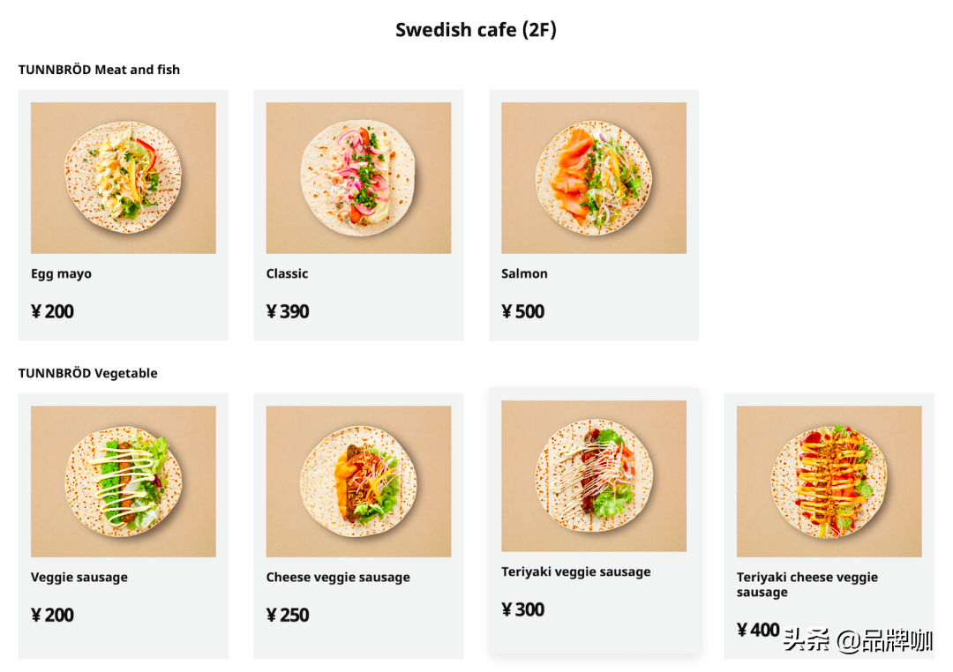Image resolution: width=953 pixels, height=672 pixels.
Task: Click the Teriyaki cheese veggie sausage image
Action: (829, 481)
